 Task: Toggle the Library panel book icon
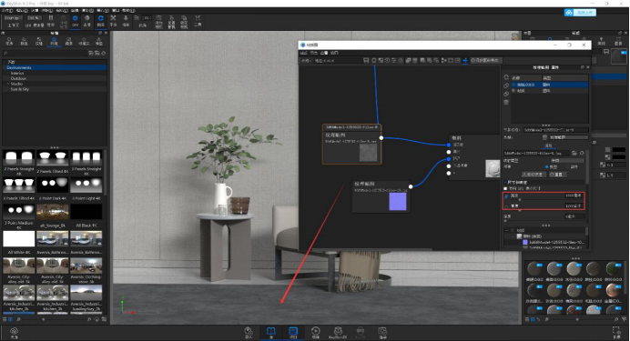tap(270, 331)
